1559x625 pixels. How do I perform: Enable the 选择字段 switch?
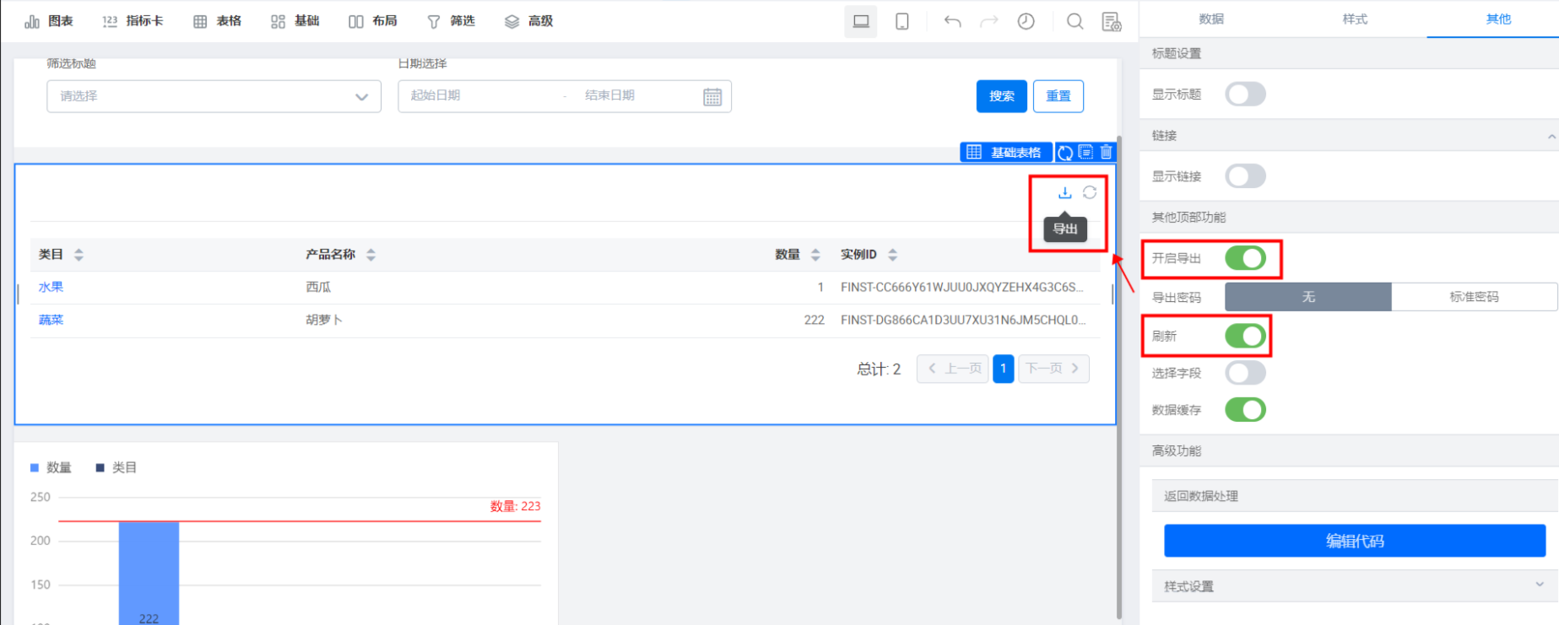pos(1245,373)
